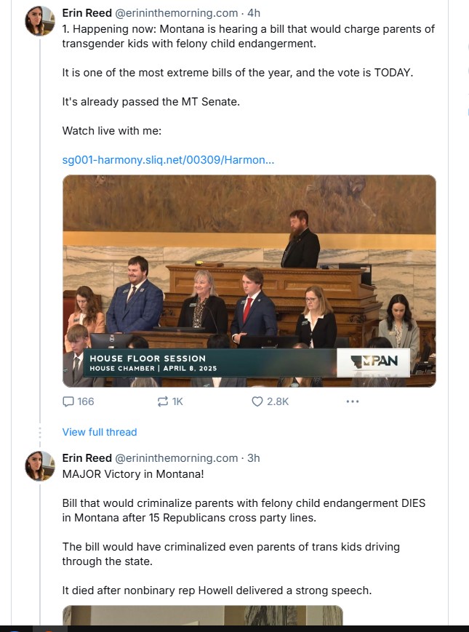Click the 4h timestamp

pyautogui.click(x=254, y=13)
